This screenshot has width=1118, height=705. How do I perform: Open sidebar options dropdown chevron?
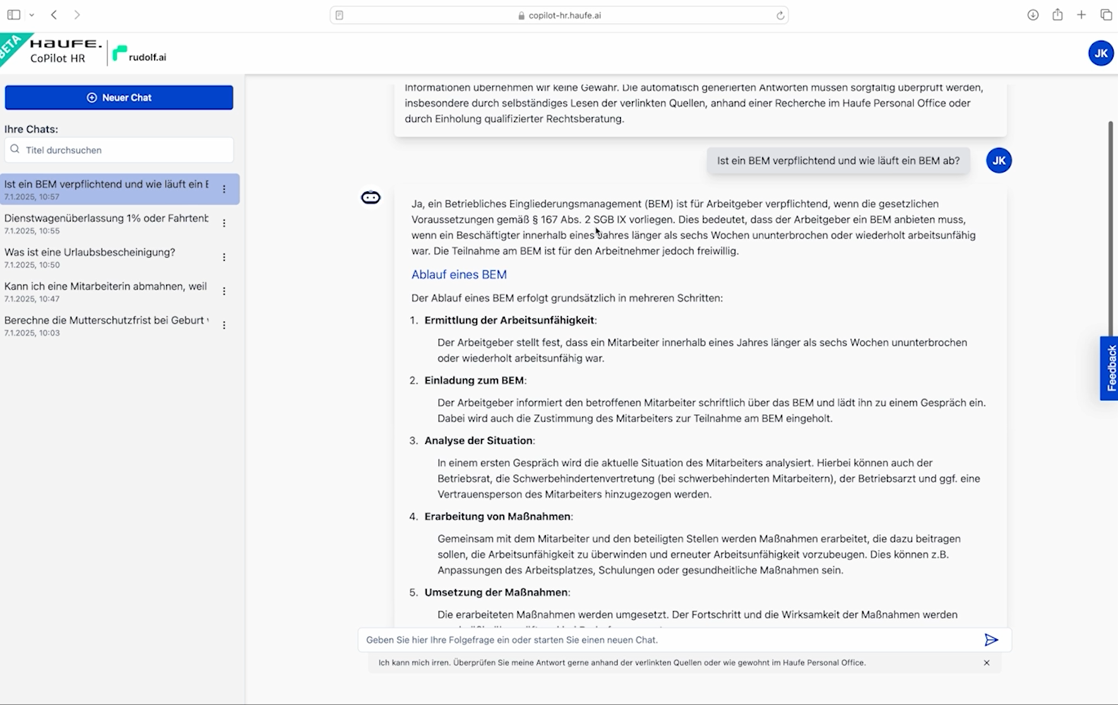[32, 15]
